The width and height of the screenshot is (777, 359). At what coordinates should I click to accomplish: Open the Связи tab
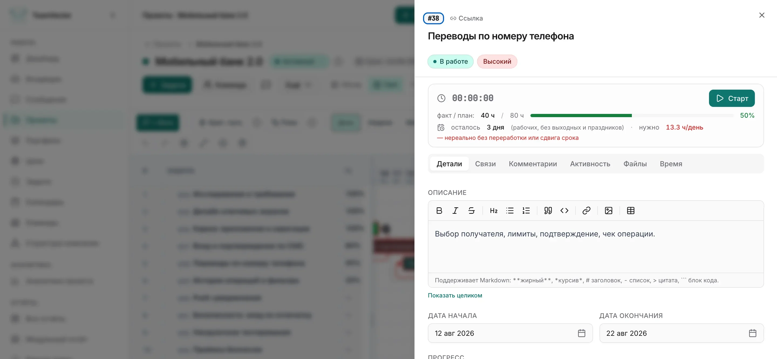[485, 164]
